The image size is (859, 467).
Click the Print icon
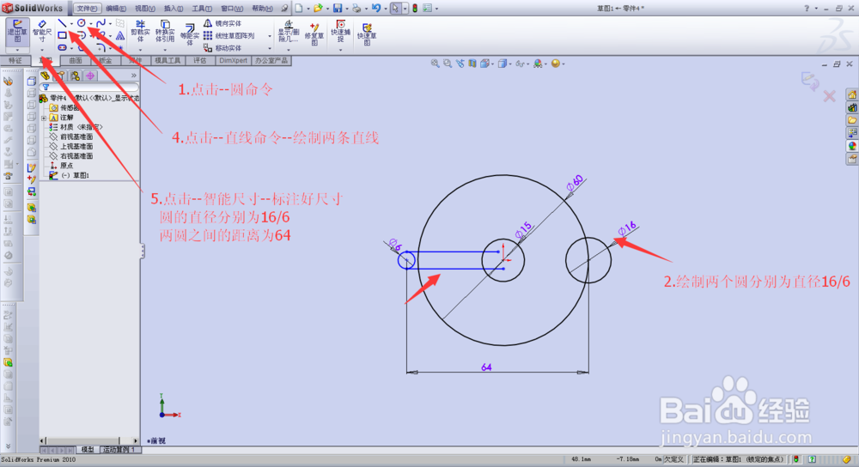point(356,9)
